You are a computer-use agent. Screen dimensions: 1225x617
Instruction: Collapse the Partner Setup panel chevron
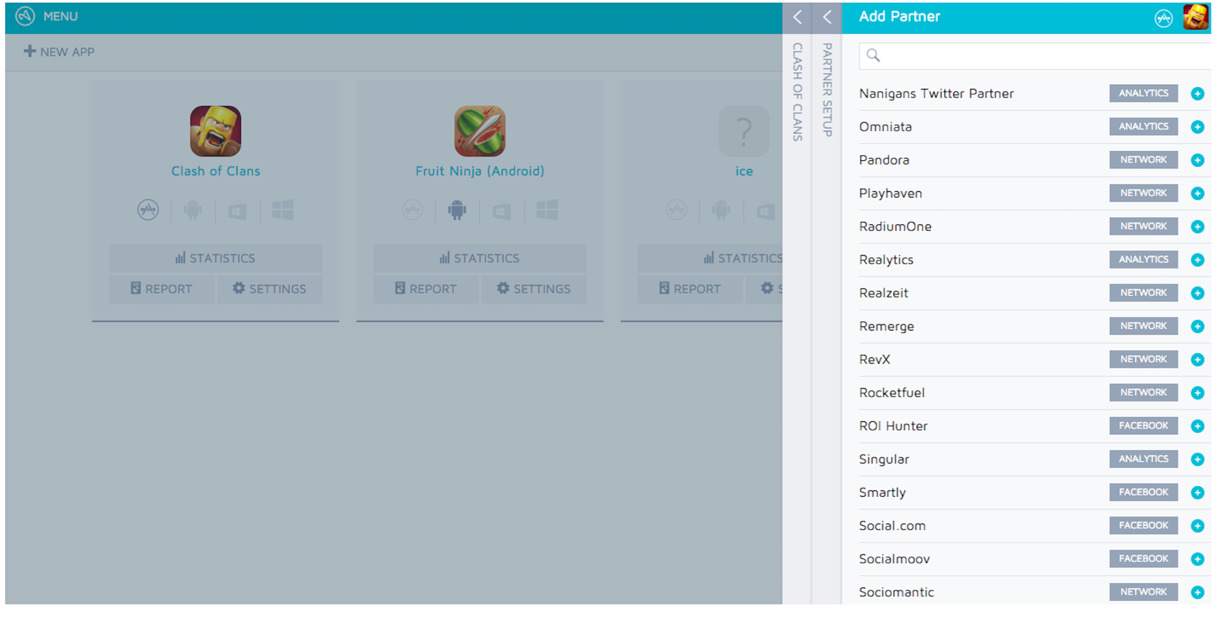coord(827,17)
